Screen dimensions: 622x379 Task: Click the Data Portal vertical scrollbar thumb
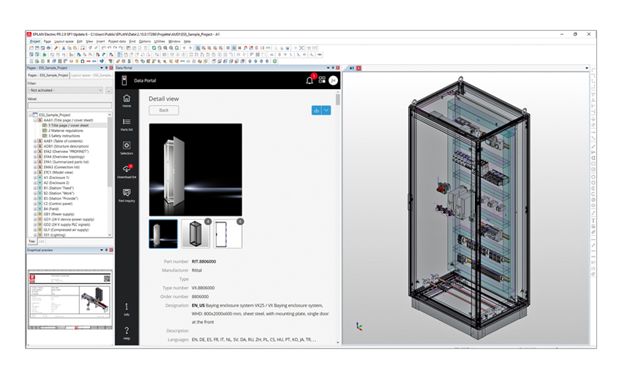[338, 99]
